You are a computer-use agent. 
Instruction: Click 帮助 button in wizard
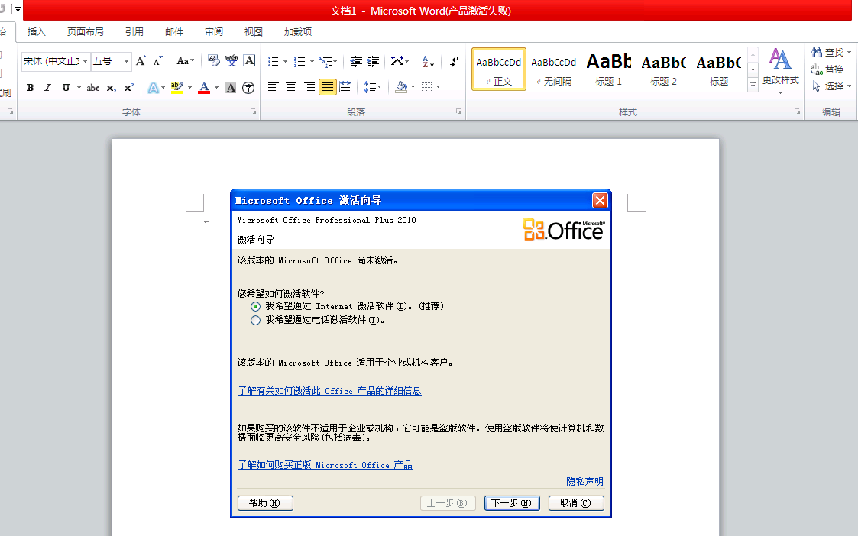(265, 503)
